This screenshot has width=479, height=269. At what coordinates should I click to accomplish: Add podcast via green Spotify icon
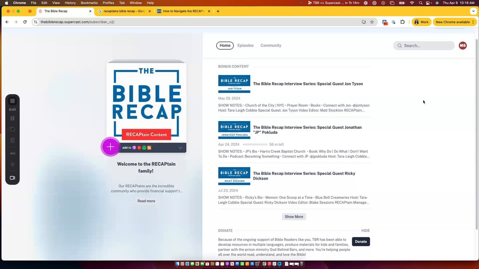pyautogui.click(x=144, y=148)
